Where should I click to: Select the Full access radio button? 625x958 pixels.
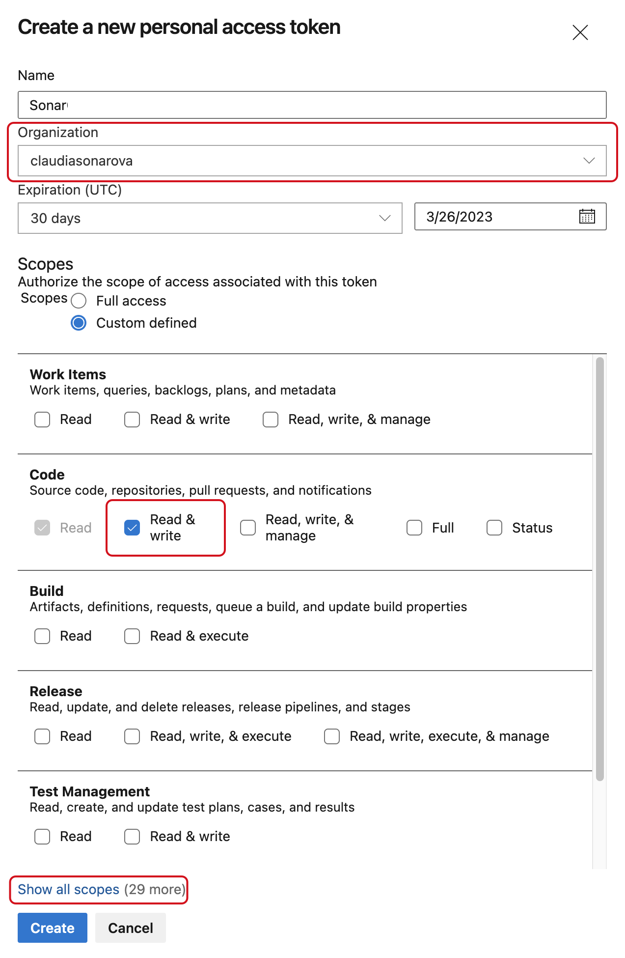click(79, 301)
